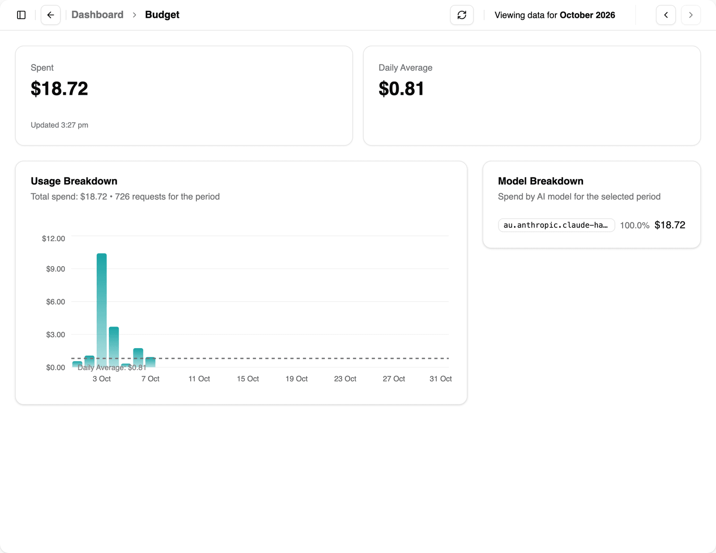Click the $3.00 y-axis label
This screenshot has width=716, height=553.
[x=55, y=335]
